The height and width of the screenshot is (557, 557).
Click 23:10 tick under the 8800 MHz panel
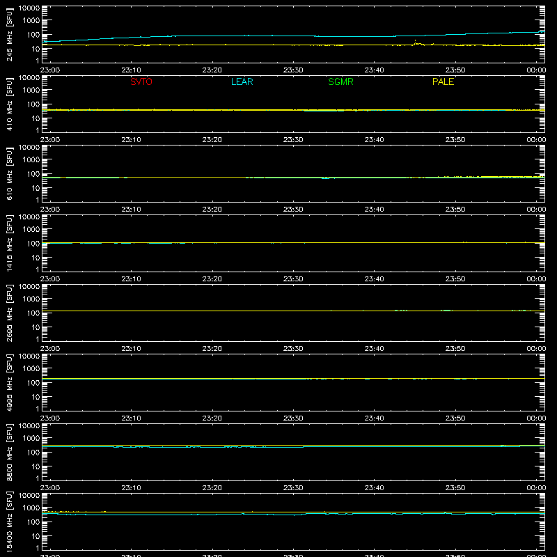[x=131, y=488]
